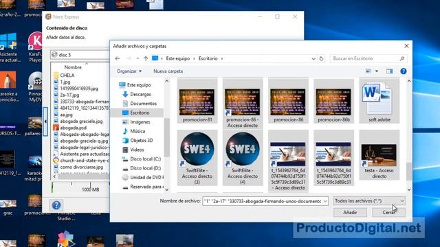This screenshot has width=440, height=247.
Task: Expand the address bar history chevron
Action: pyautogui.click(x=313, y=58)
